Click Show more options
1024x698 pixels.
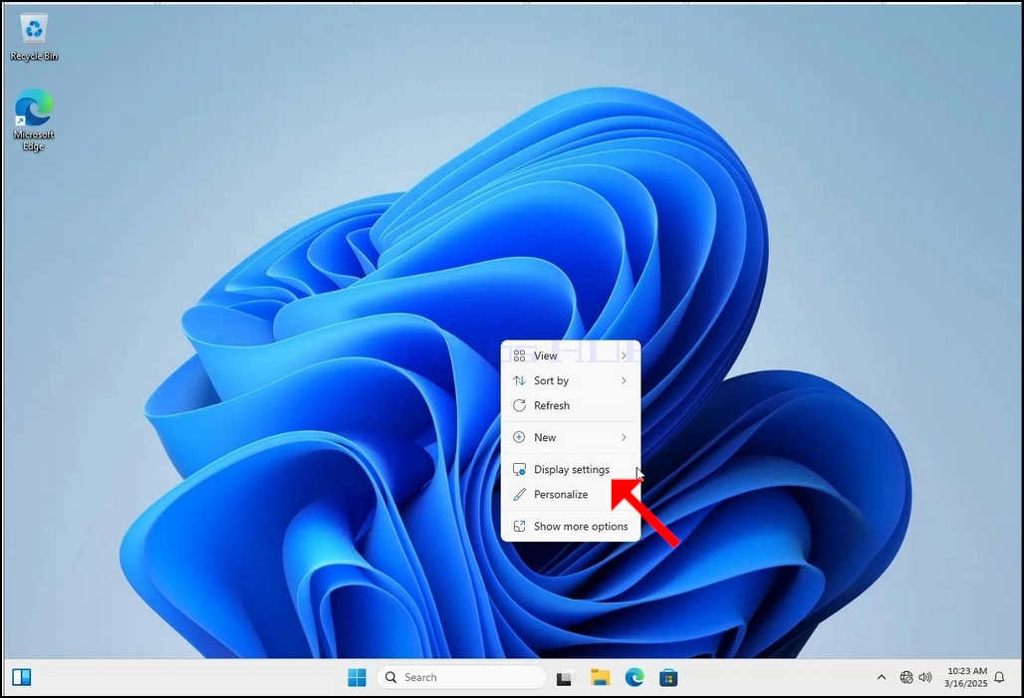pos(570,527)
